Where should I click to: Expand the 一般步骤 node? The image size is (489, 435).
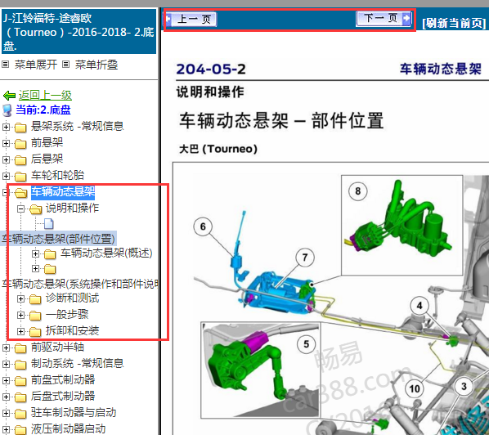point(20,315)
